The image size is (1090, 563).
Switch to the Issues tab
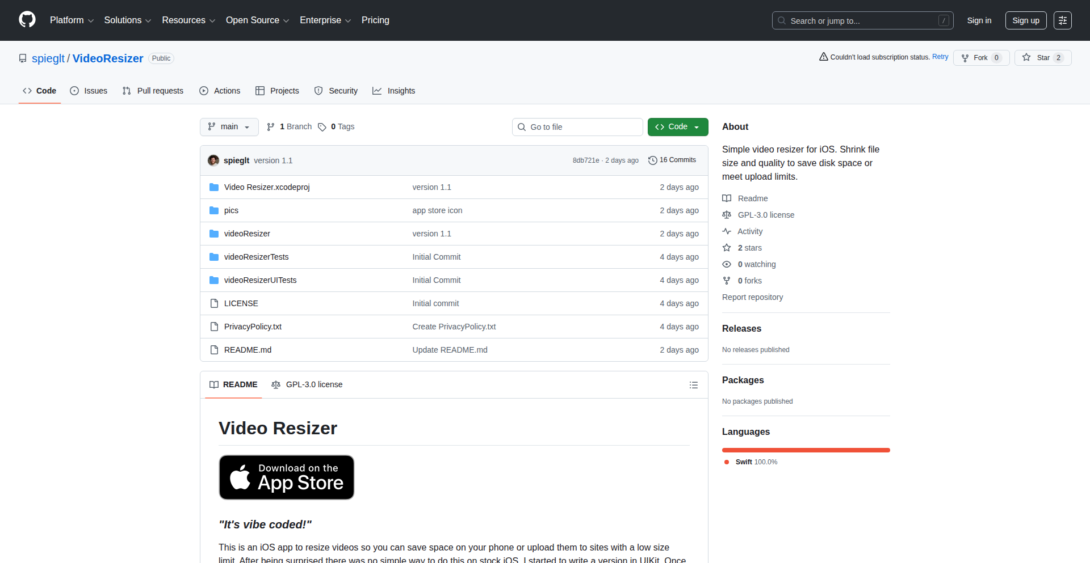coord(89,91)
